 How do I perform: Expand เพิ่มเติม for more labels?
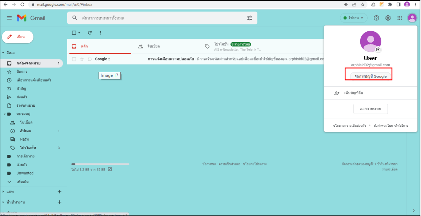click(x=23, y=182)
